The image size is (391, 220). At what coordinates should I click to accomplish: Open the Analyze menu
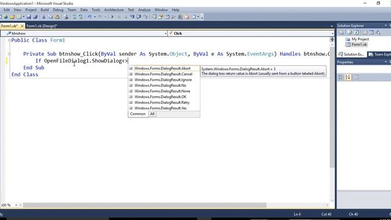coord(144,10)
